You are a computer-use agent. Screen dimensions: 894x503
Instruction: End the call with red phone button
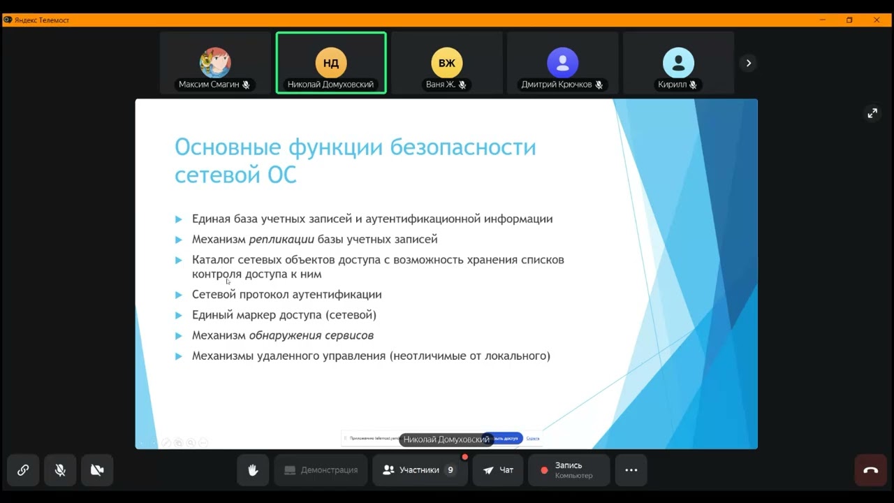[870, 470]
